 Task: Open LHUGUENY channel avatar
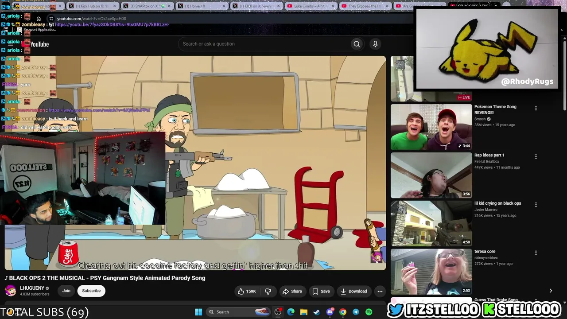click(x=11, y=291)
